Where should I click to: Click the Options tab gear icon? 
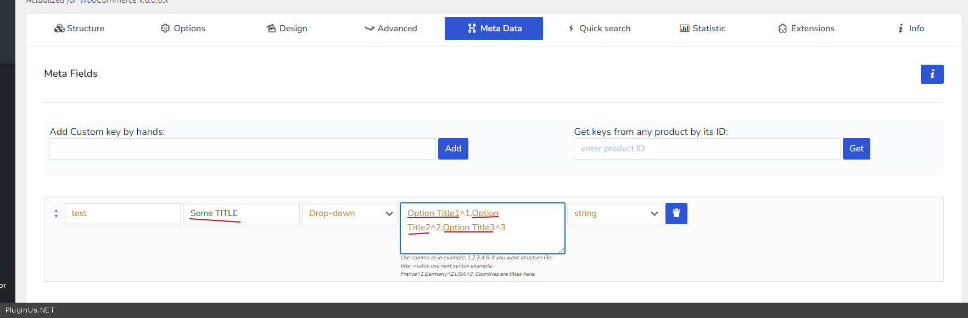click(x=165, y=29)
